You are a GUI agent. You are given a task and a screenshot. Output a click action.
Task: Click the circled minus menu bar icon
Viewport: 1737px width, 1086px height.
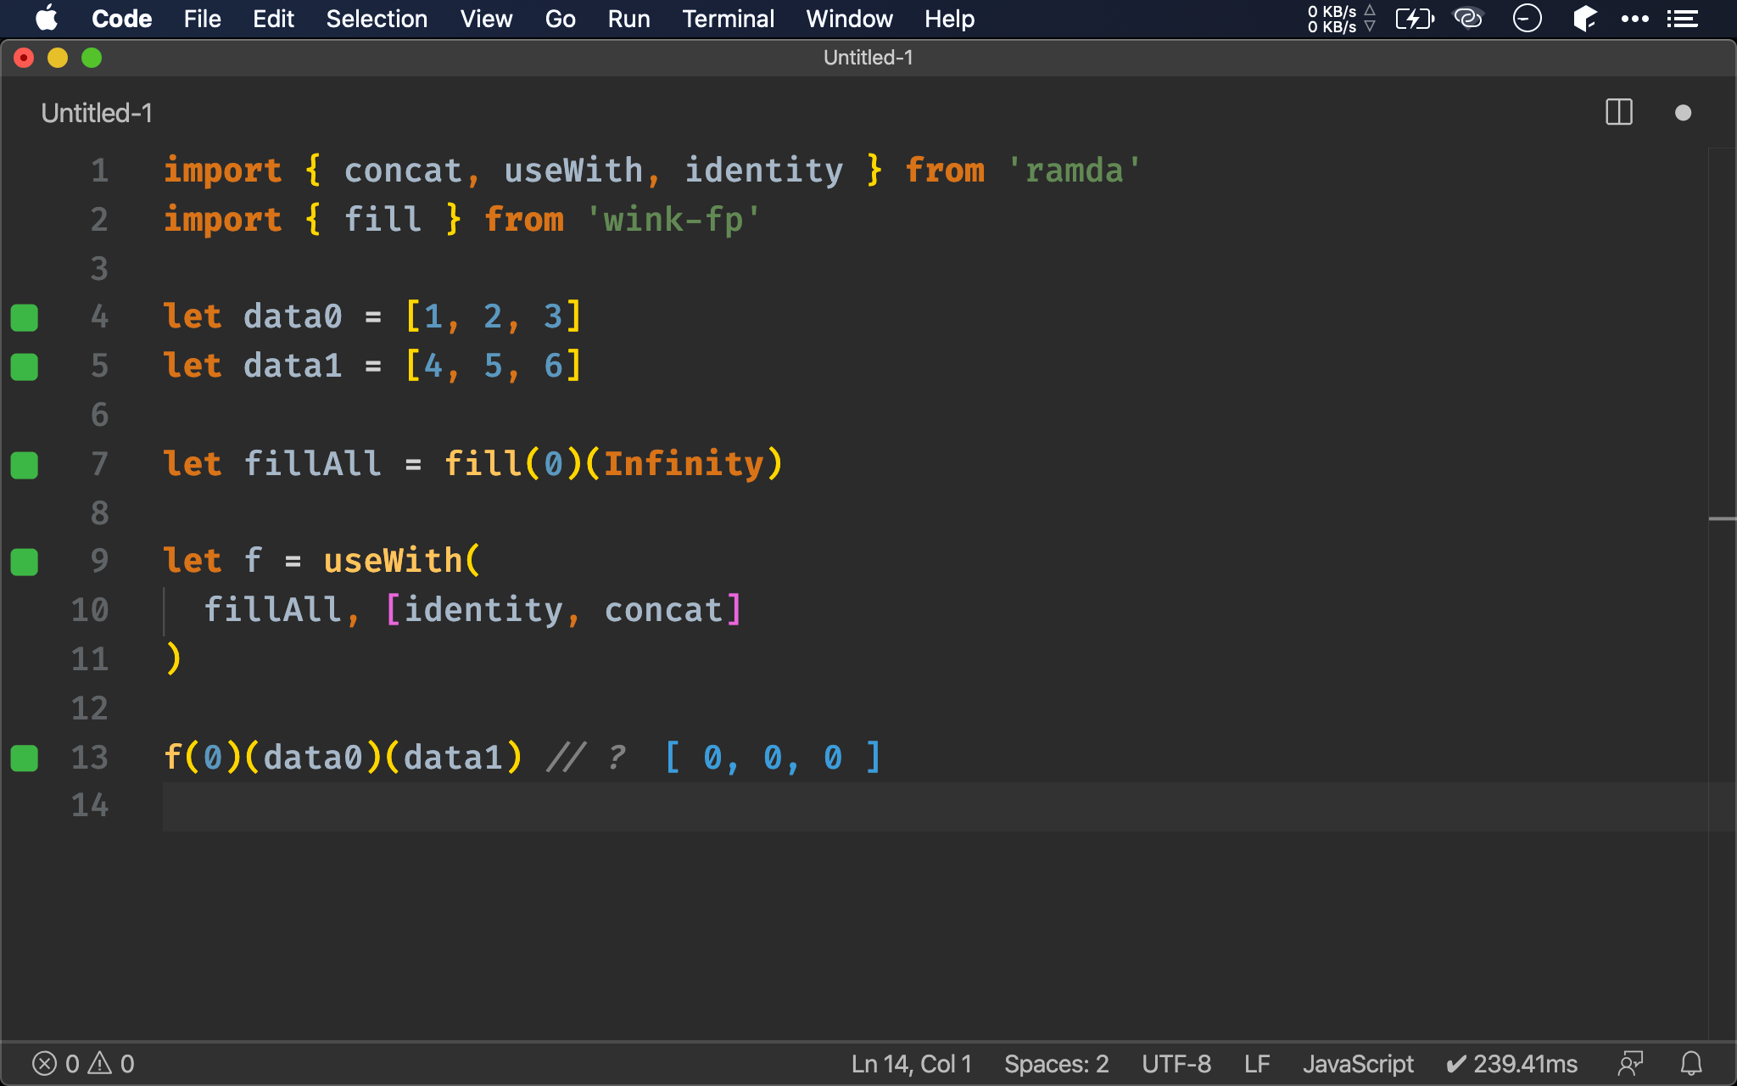click(1527, 18)
